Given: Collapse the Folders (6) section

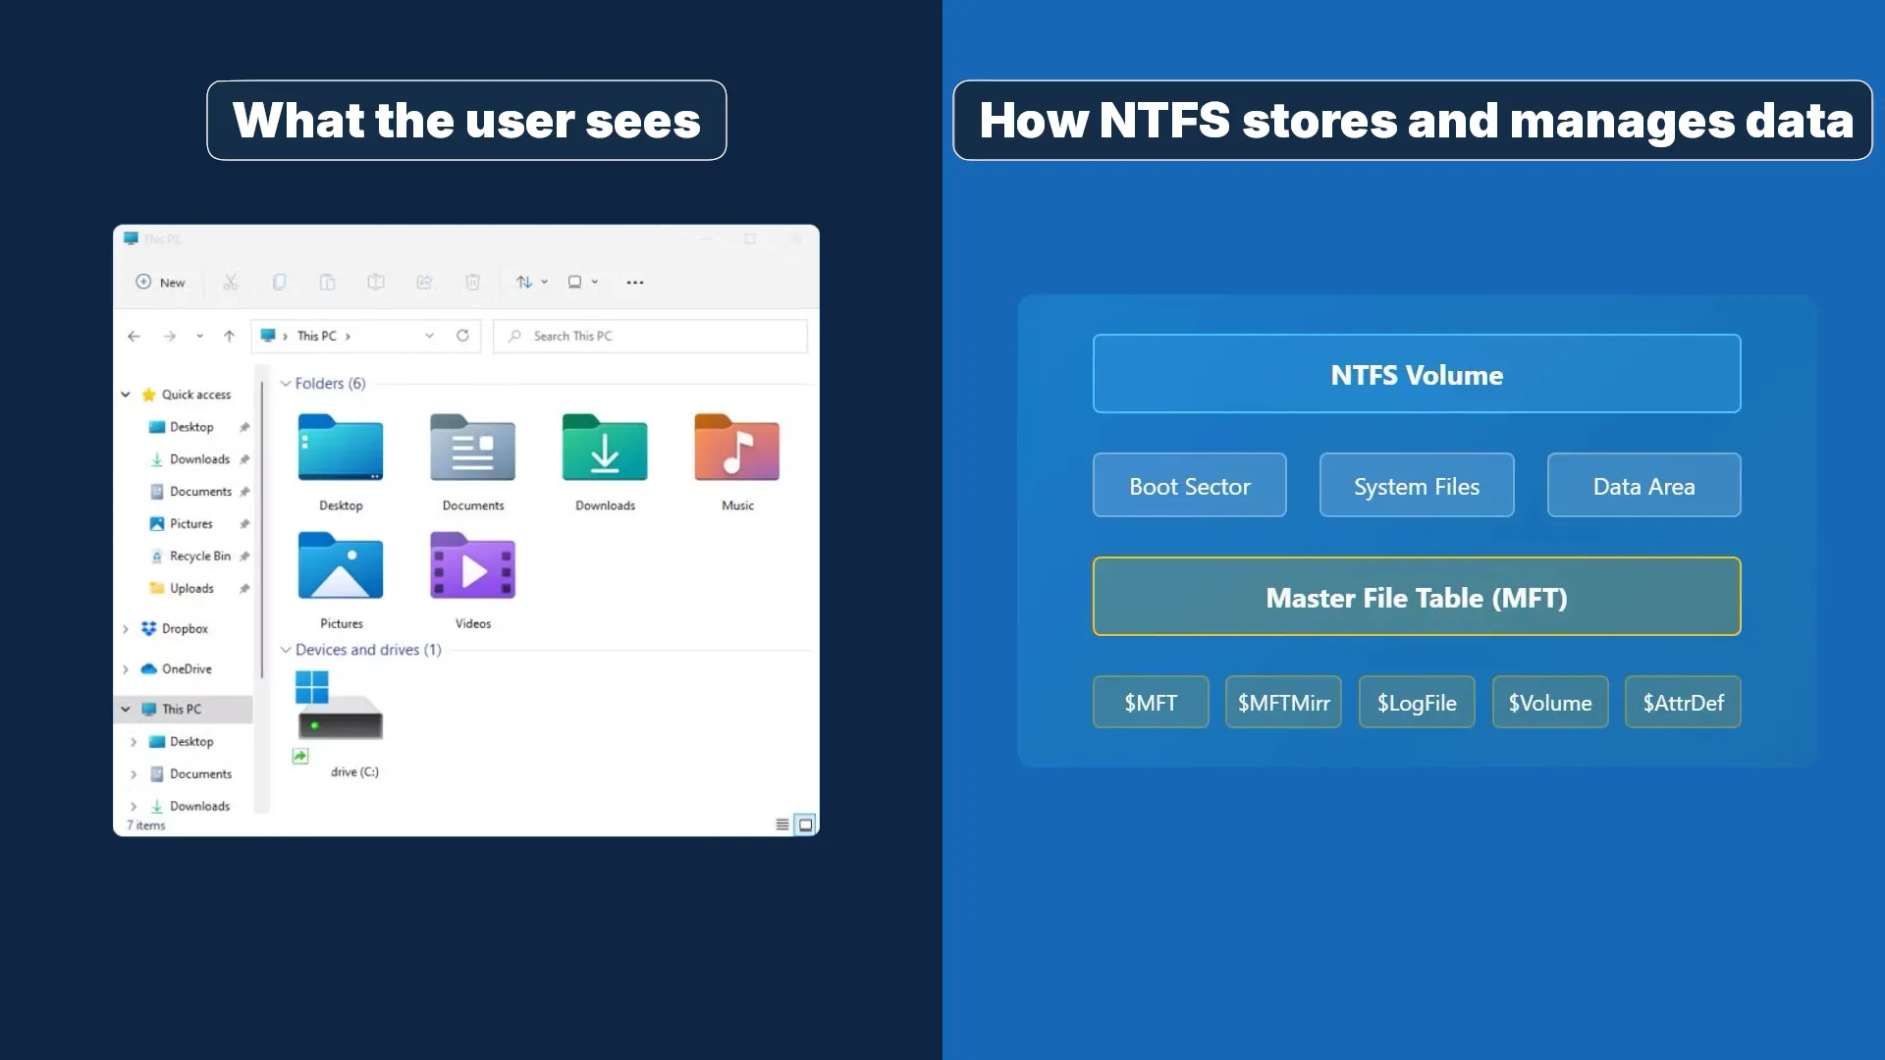Looking at the screenshot, I should click(x=285, y=383).
